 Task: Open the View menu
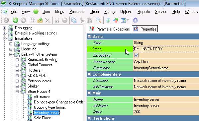pyautogui.click(x=26, y=12)
